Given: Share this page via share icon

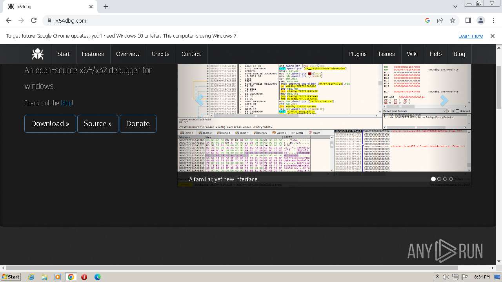Looking at the screenshot, I should coord(440,21).
